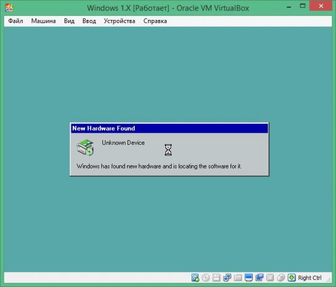Minimize the VirtualBox window
This screenshot has width=336, height=287.
[289, 7]
